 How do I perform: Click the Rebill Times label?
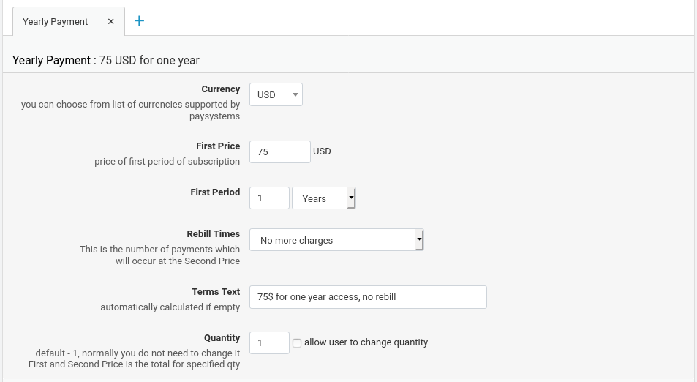pyautogui.click(x=213, y=234)
